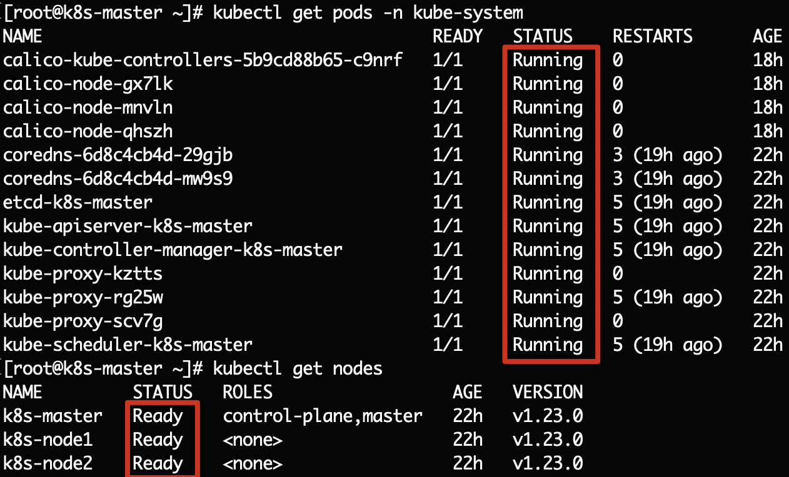Click the STATUS header of the pods table

[543, 36]
